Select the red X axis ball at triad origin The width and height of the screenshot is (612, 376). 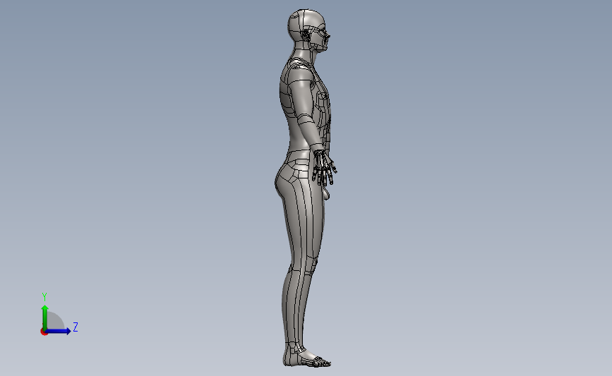pos(44,332)
